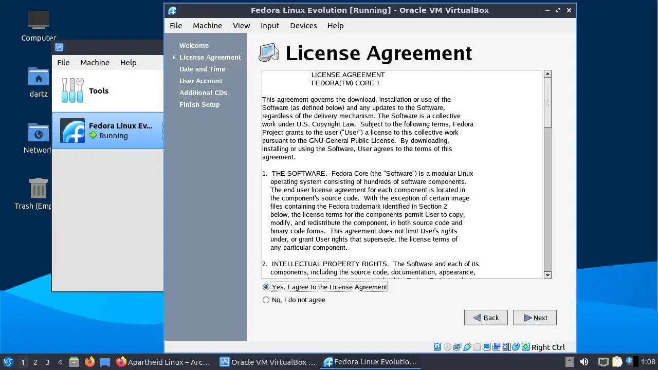Screen dimensions: 658x370
Task: Click the Back button
Action: pos(486,318)
